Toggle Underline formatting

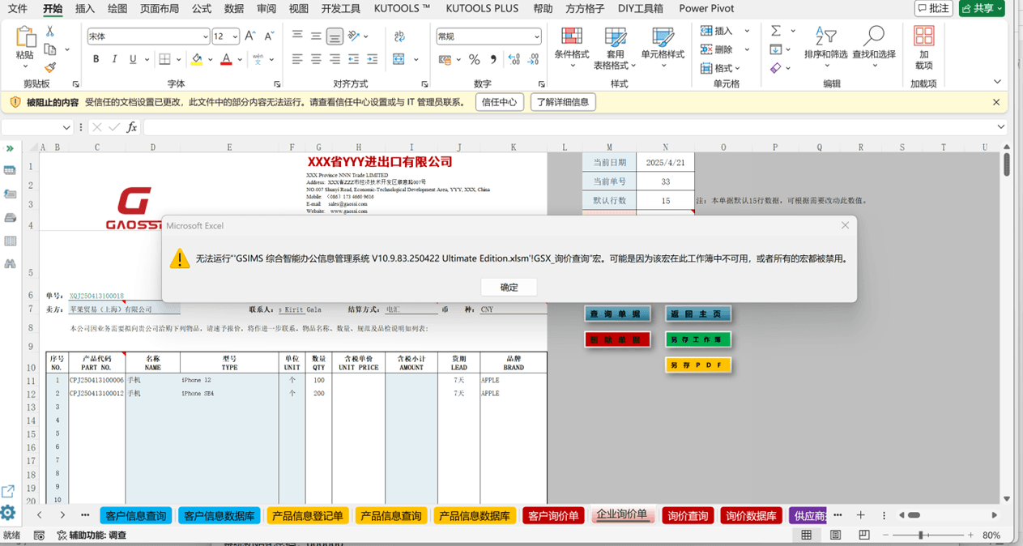tap(133, 59)
